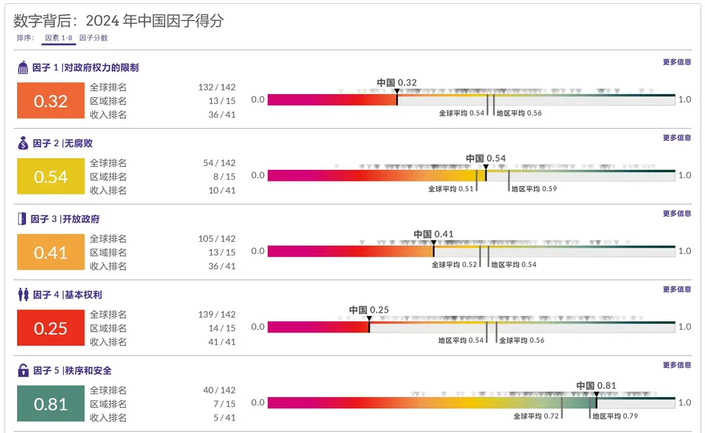
Task: Click the money bag icon for 无腐败
Action: point(23,143)
